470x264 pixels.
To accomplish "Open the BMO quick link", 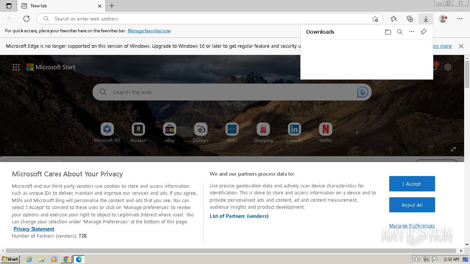I will [232, 133].
